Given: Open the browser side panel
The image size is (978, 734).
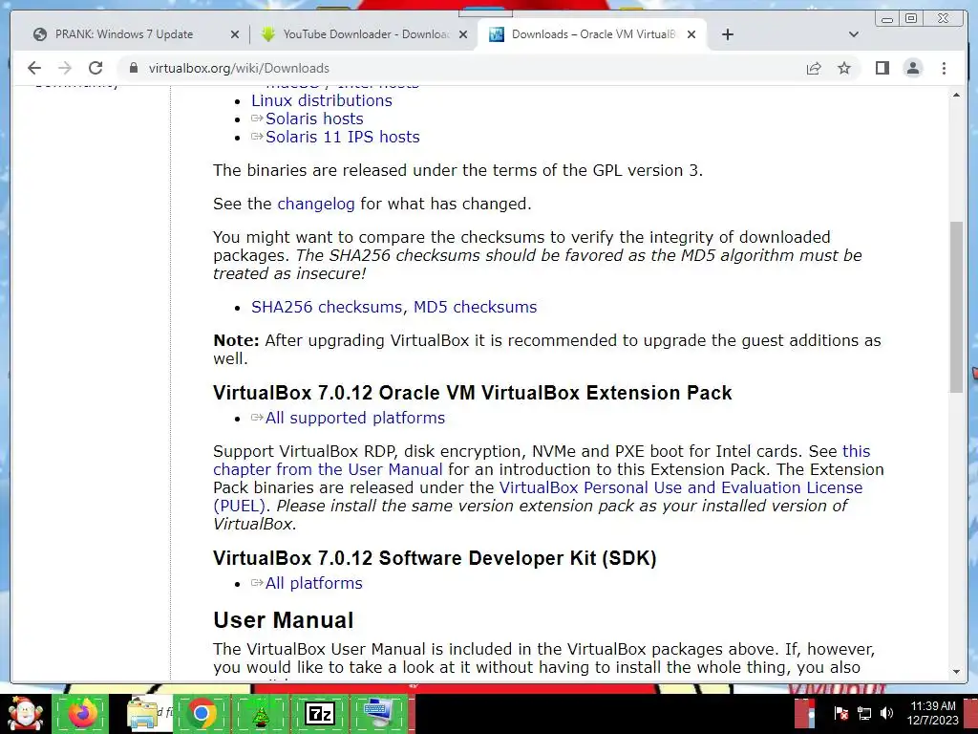Looking at the screenshot, I should click(882, 68).
